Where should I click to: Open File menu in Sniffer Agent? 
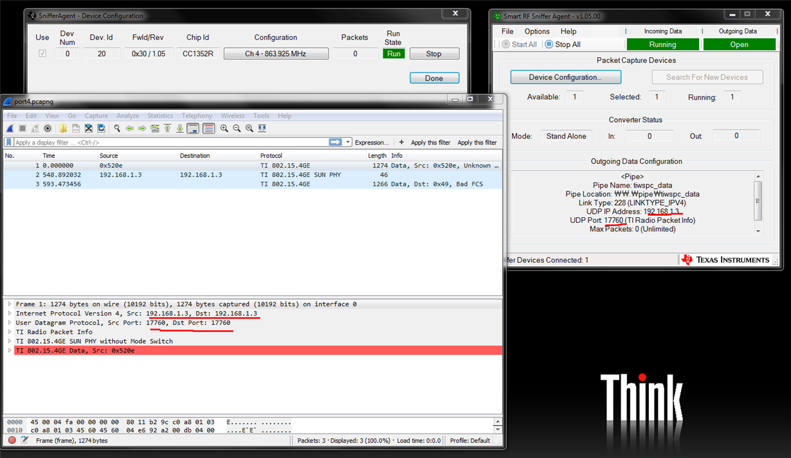pos(507,31)
